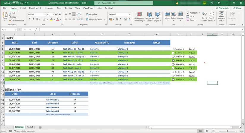Click the Share button
The width and height of the screenshot is (245, 133).
coord(237,8)
